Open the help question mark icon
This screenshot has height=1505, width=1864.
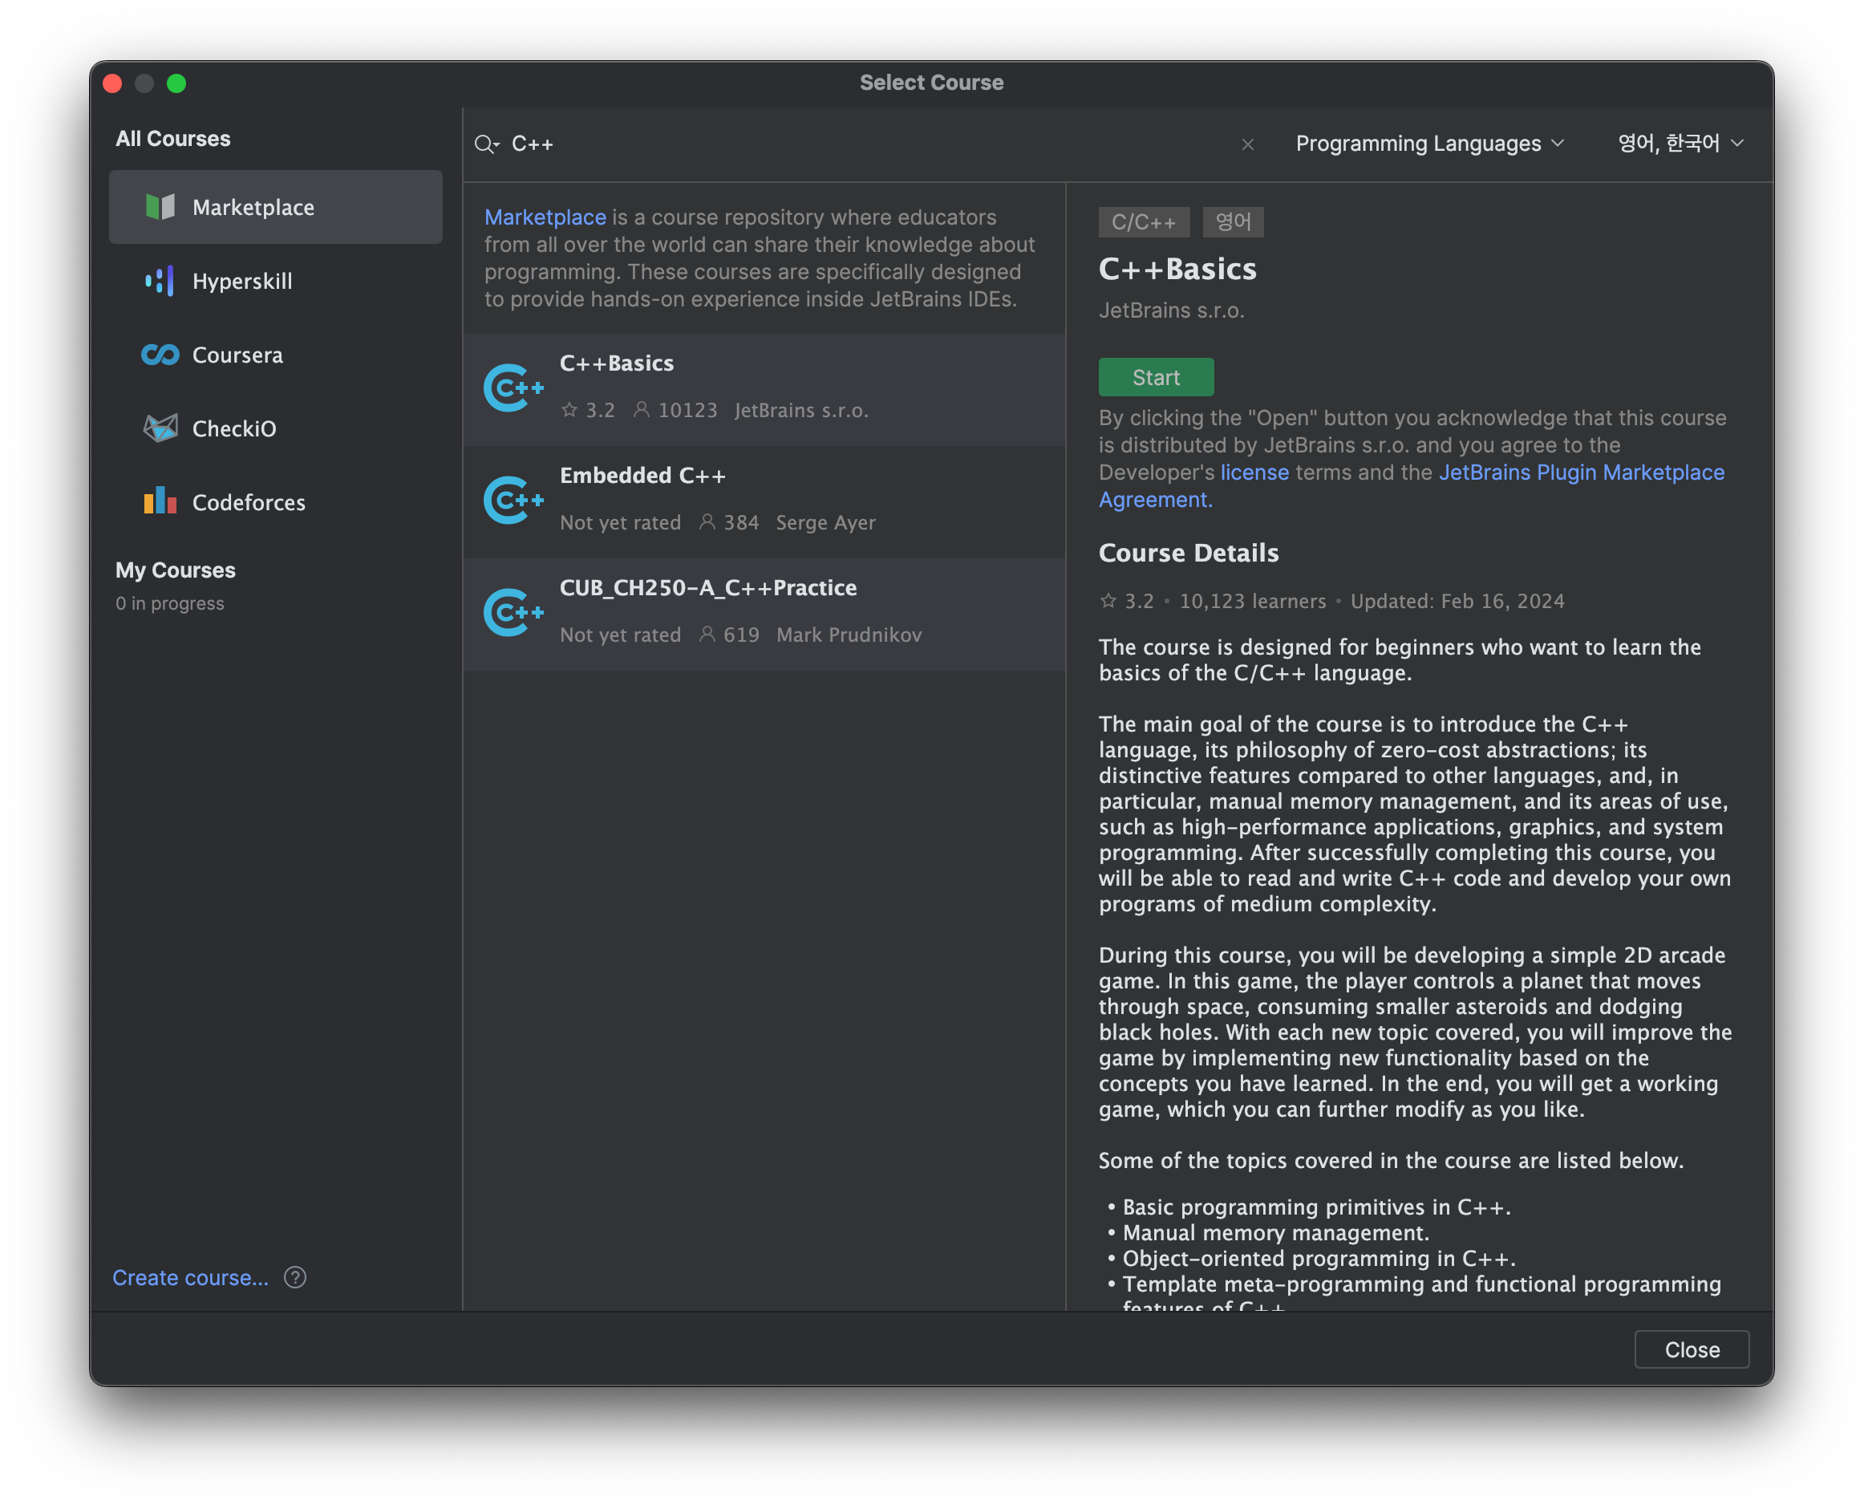(294, 1277)
